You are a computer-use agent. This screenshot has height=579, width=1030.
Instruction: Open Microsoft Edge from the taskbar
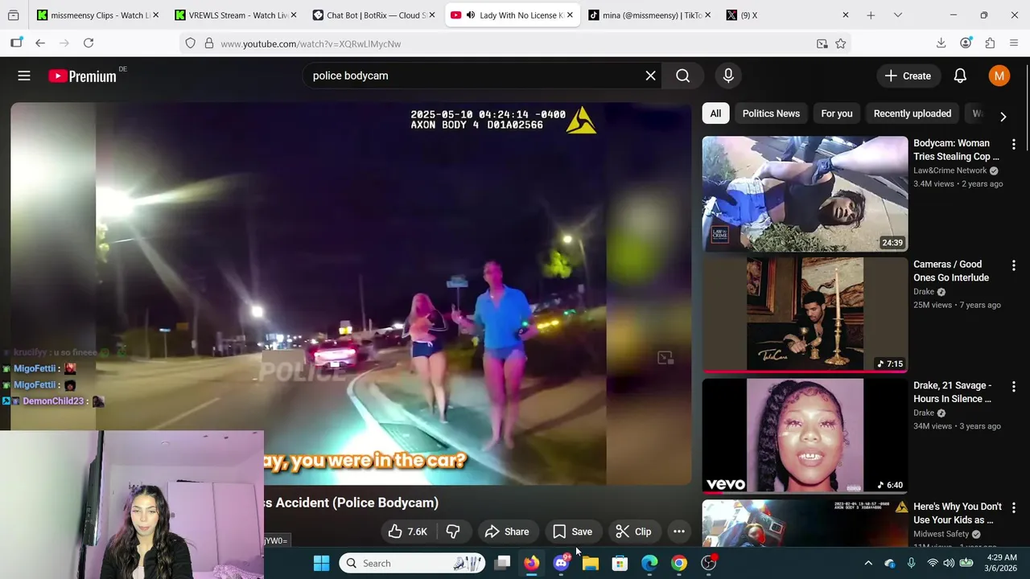coord(649,563)
